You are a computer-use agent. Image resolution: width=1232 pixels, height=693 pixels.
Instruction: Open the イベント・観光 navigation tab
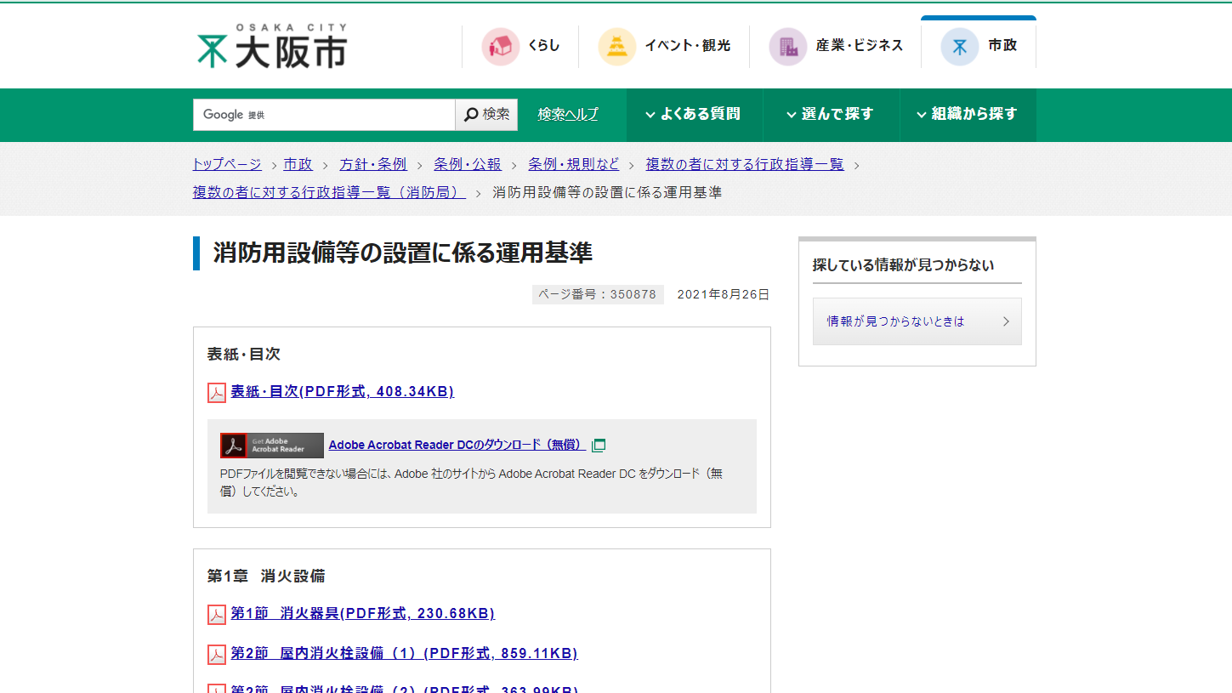664,46
